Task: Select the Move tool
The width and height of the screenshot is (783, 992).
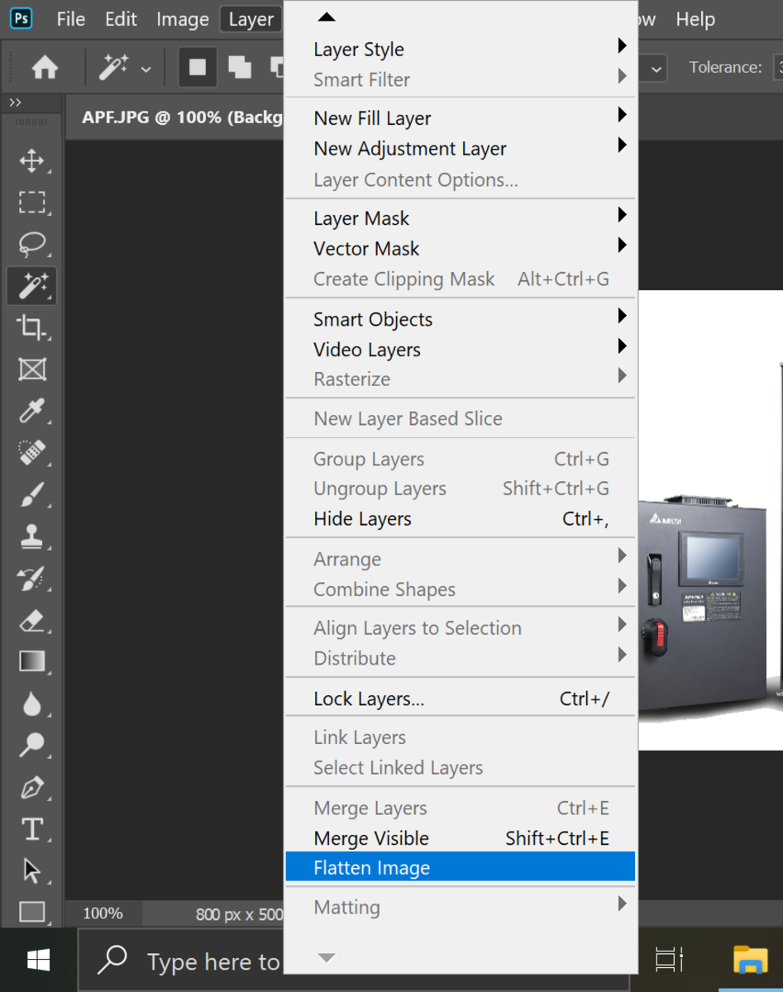Action: 32,160
